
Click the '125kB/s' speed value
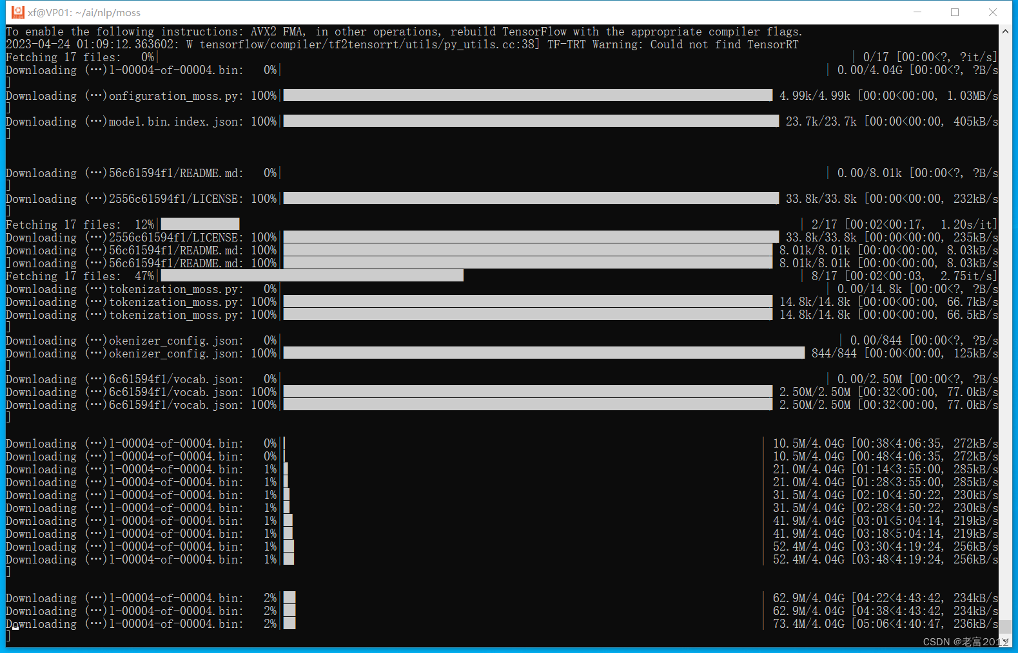[976, 354]
